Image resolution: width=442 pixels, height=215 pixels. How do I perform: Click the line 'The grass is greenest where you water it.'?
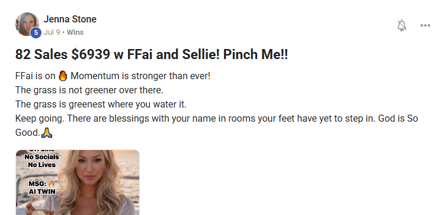101,105
